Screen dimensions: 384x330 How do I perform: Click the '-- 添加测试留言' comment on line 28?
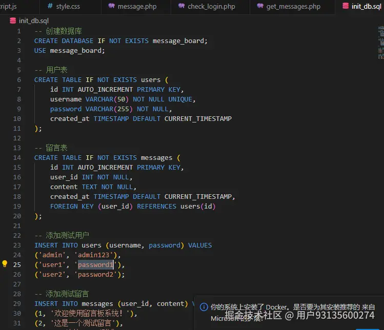(x=62, y=294)
